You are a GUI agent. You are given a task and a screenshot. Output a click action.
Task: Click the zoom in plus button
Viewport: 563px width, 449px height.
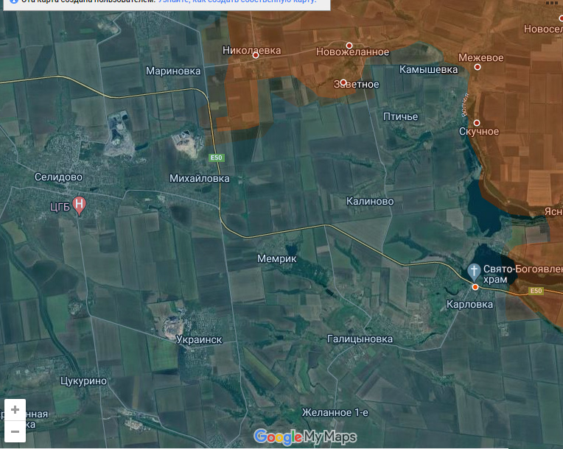coord(15,410)
